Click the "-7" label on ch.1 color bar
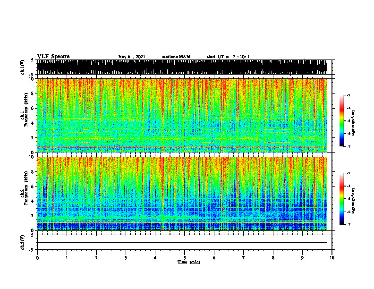The height and width of the screenshot is (289, 374). 348,146
